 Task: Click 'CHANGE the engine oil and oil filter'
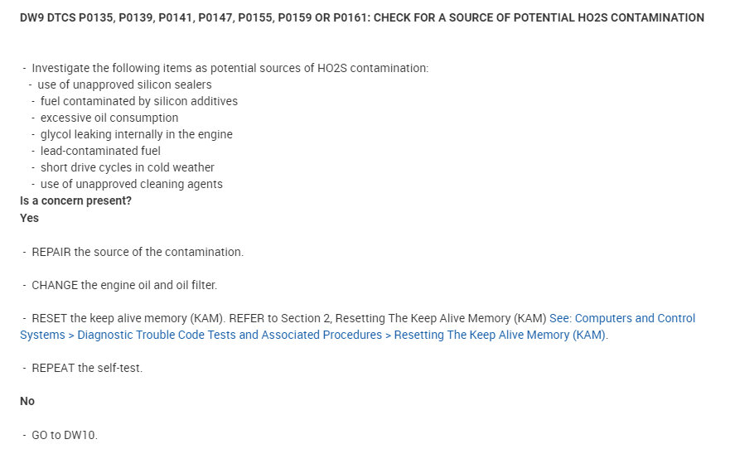pyautogui.click(x=124, y=285)
